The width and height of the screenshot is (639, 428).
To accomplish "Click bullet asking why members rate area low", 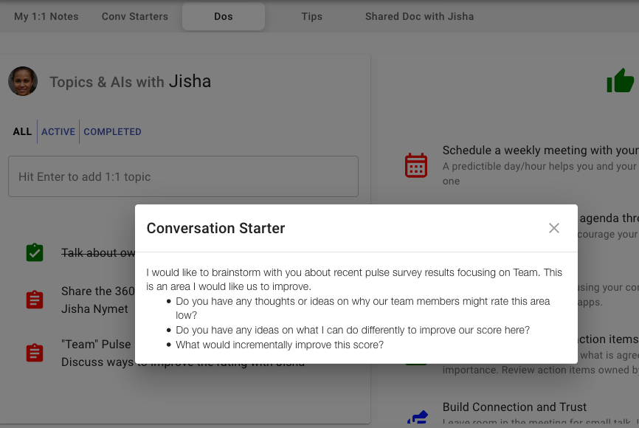I will [363, 308].
